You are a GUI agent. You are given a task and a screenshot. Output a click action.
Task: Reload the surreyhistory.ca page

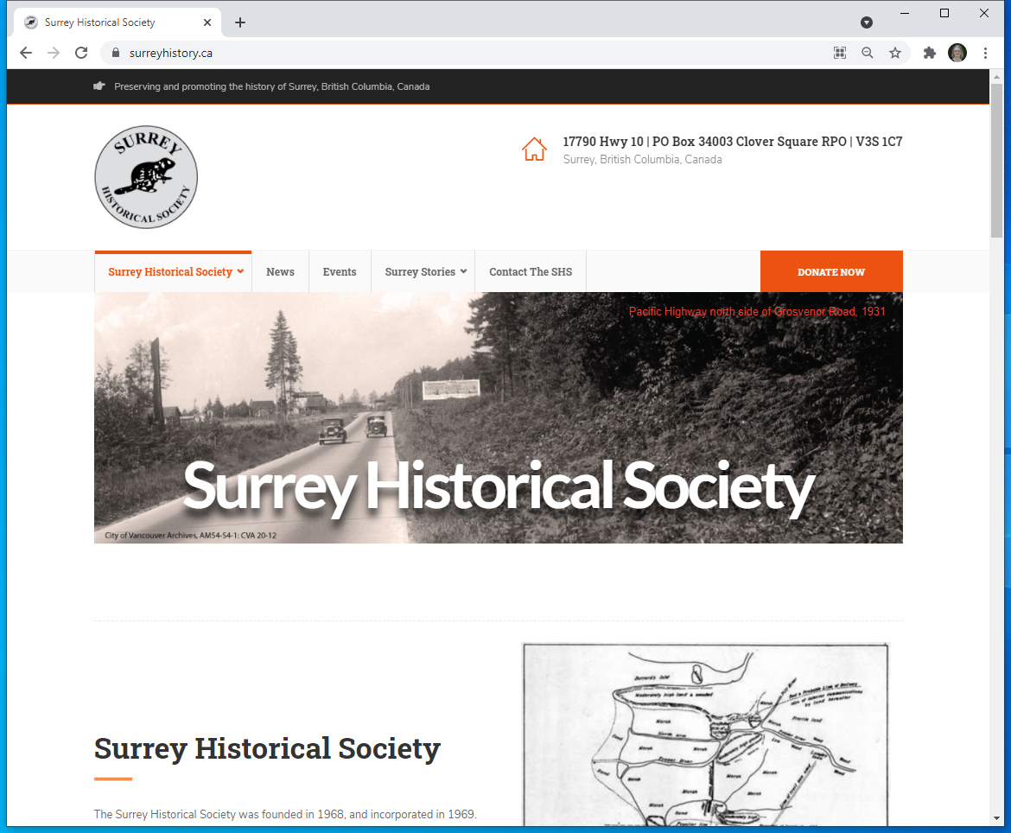click(81, 53)
